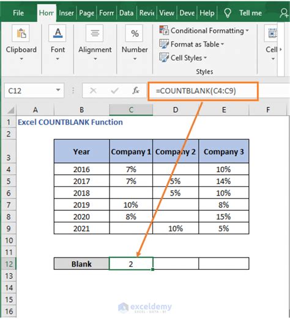Click the Share person icon
This screenshot has width=290, height=320.
click(284, 13)
